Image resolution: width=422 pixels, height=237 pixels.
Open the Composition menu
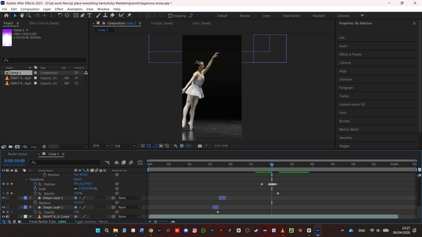click(x=30, y=9)
